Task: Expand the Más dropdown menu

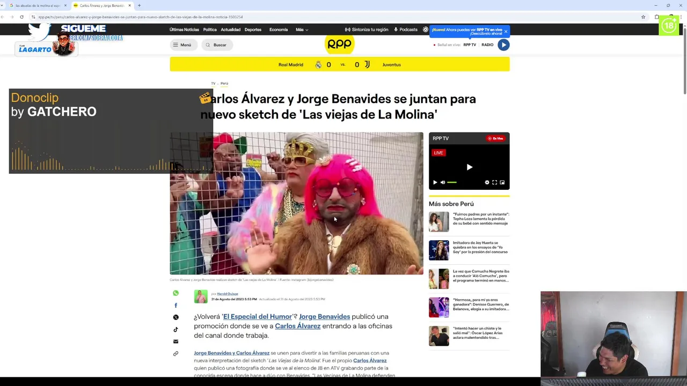Action: click(x=302, y=29)
